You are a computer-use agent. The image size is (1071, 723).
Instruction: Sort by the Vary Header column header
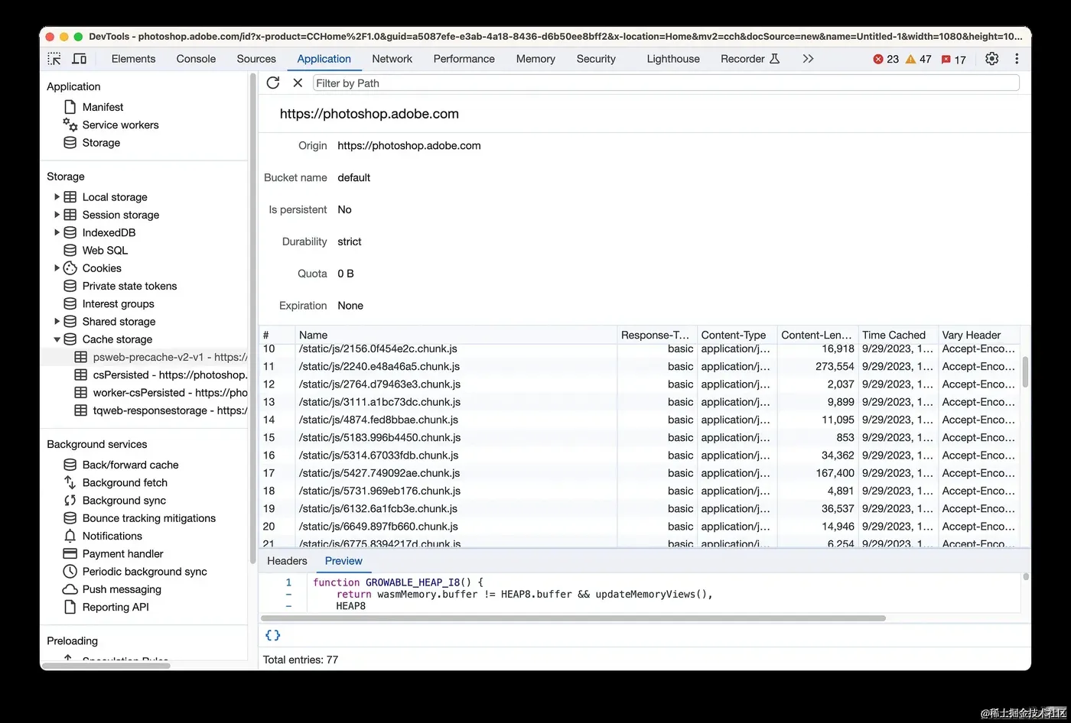[979, 335]
